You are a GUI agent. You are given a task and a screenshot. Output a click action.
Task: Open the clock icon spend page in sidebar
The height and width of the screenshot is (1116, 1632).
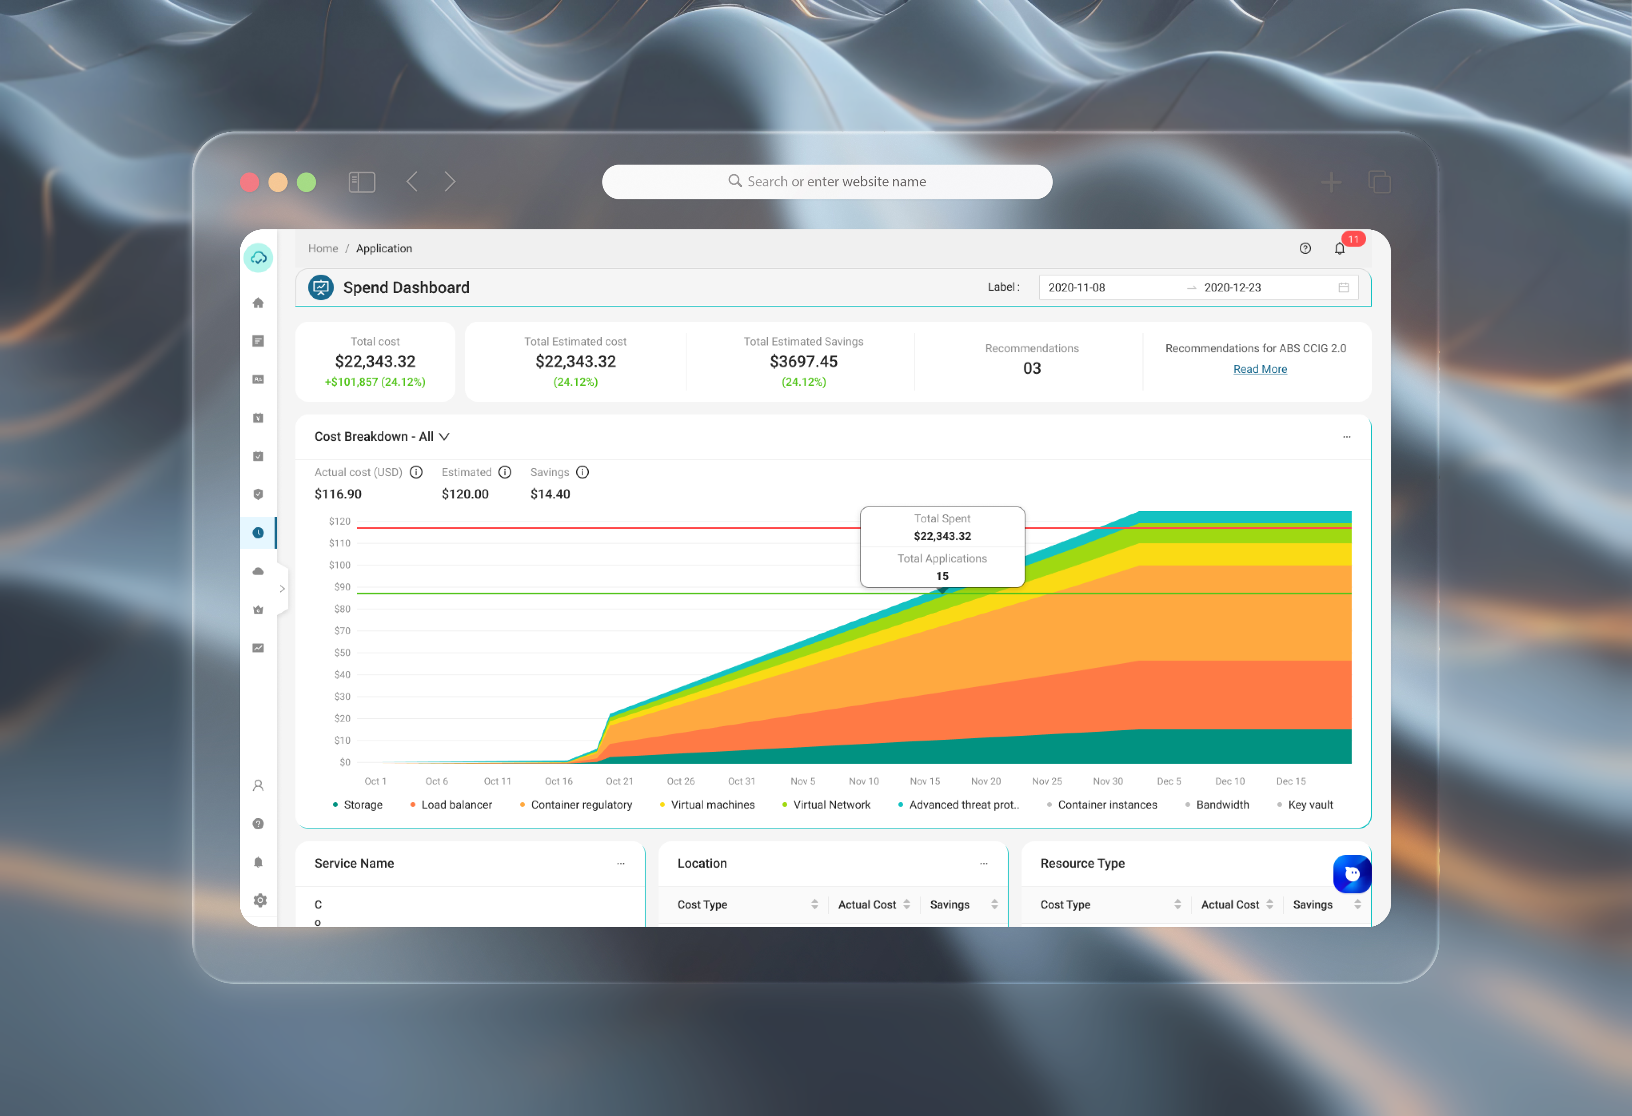[x=259, y=533]
